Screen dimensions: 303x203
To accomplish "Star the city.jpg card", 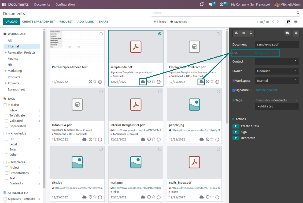I will [95, 197].
